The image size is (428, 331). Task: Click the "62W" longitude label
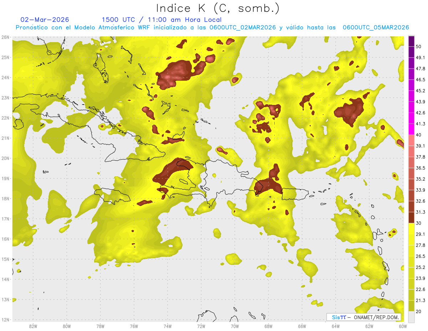369,326
